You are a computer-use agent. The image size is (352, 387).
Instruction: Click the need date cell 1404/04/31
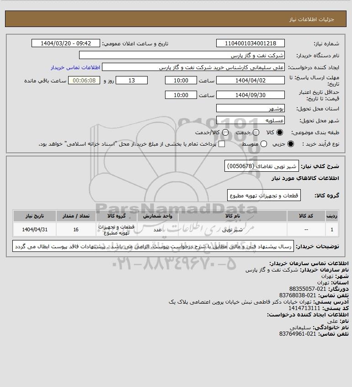point(35,230)
